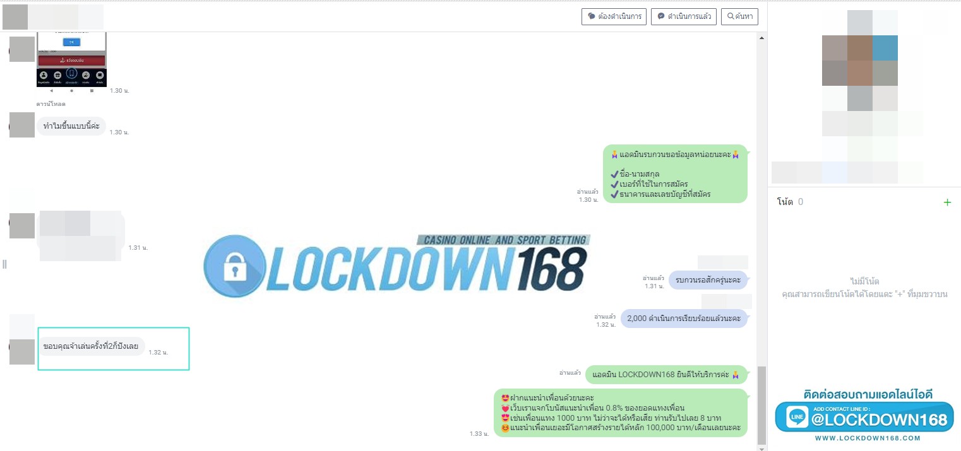961x451 pixels.
Task: Click the 'รบกวนรอสักครู่นะคะ' reply bubble
Action: pyautogui.click(x=707, y=280)
